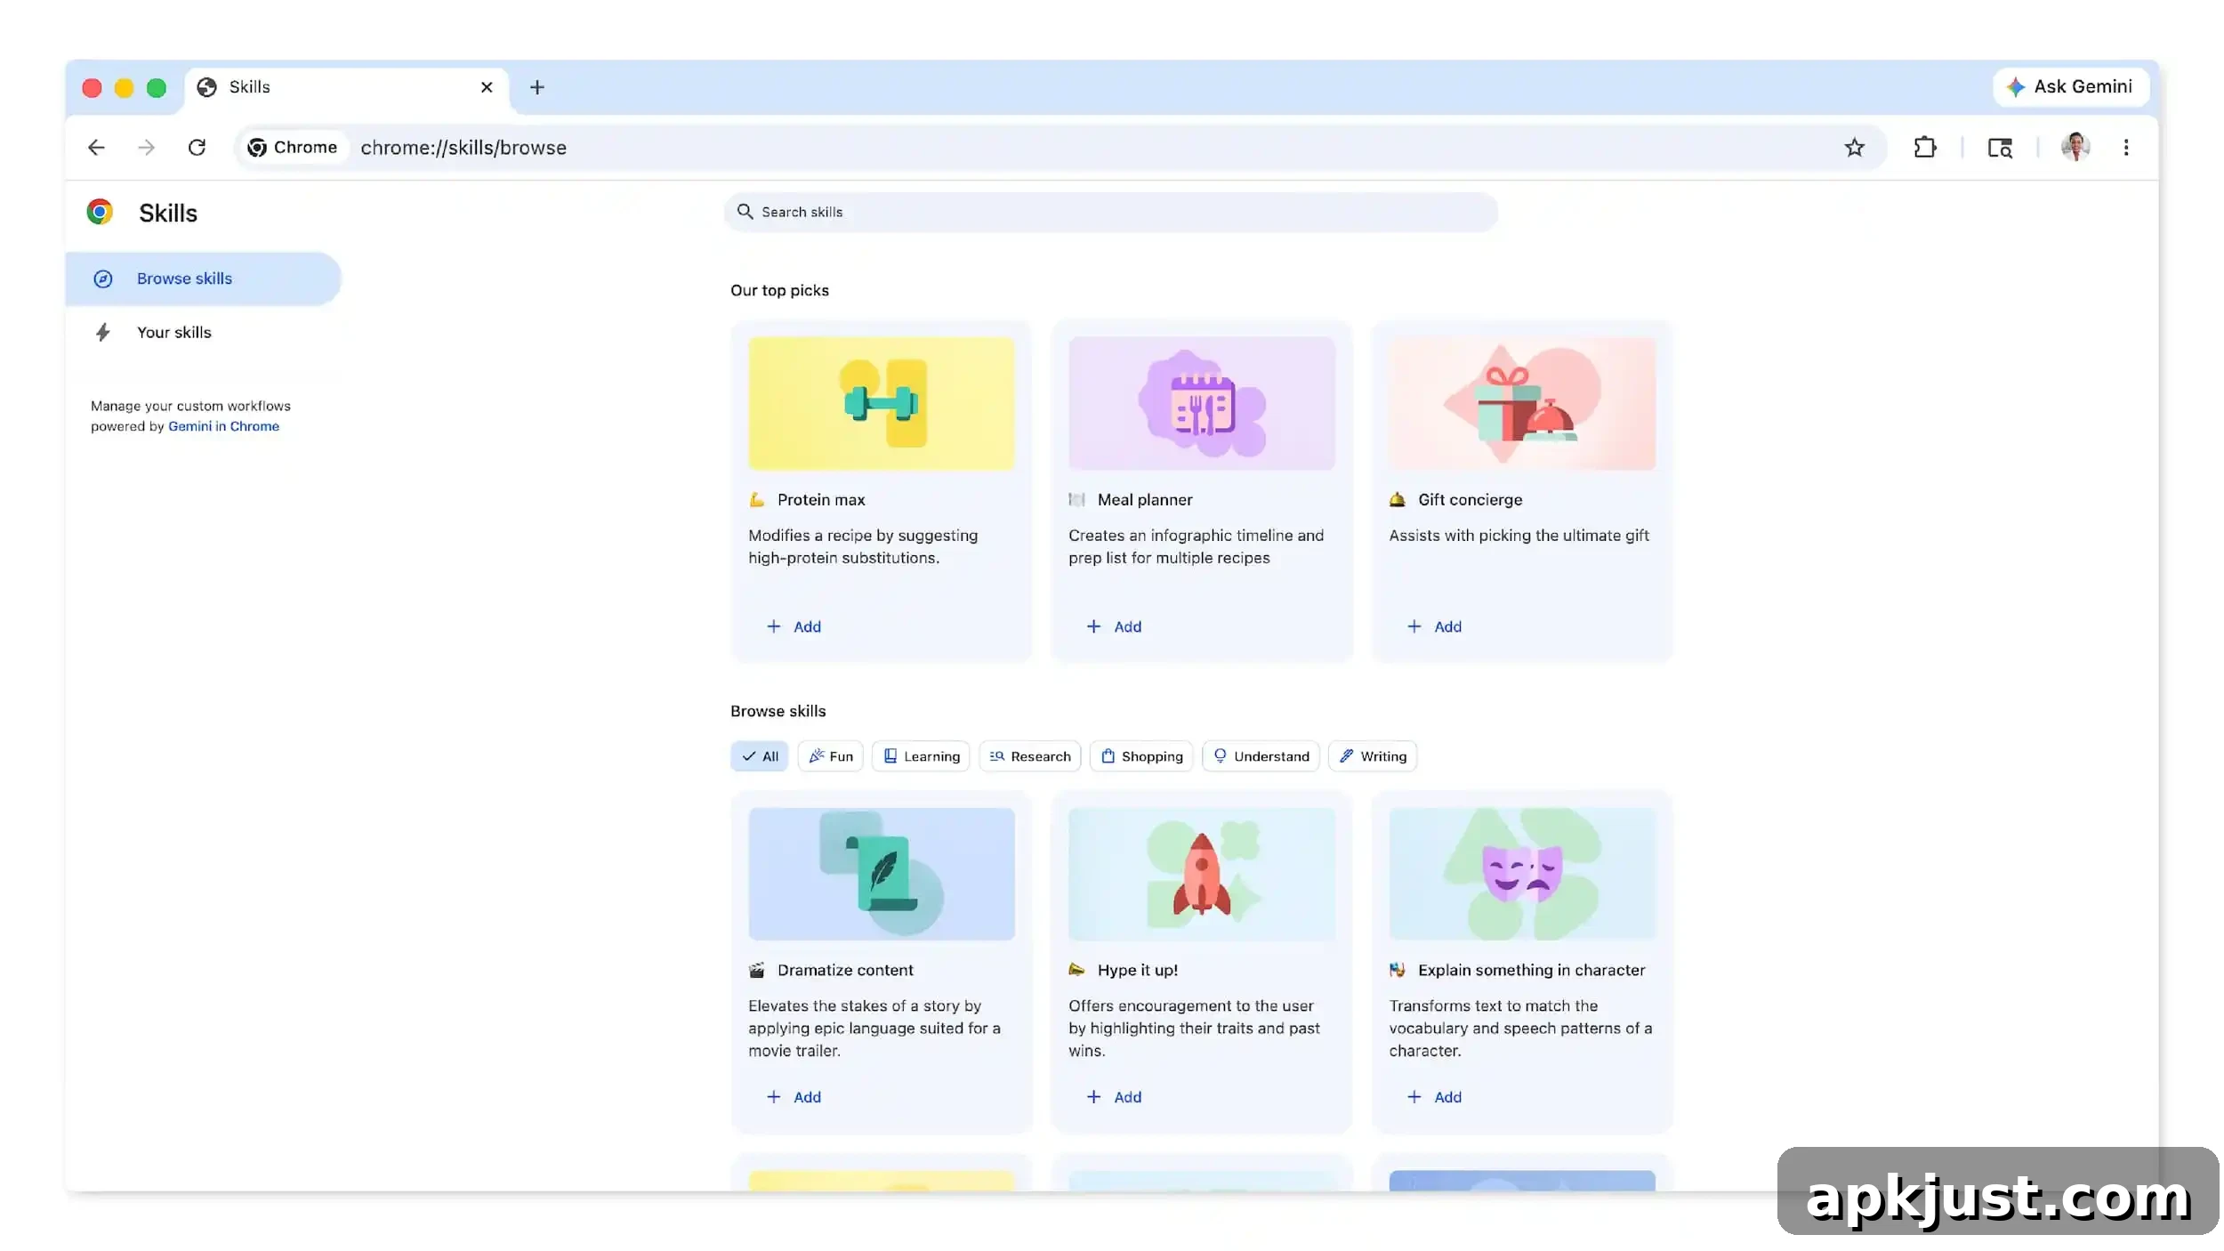
Task: Open the Dramatize content scroll thumbnail
Action: coord(882,874)
